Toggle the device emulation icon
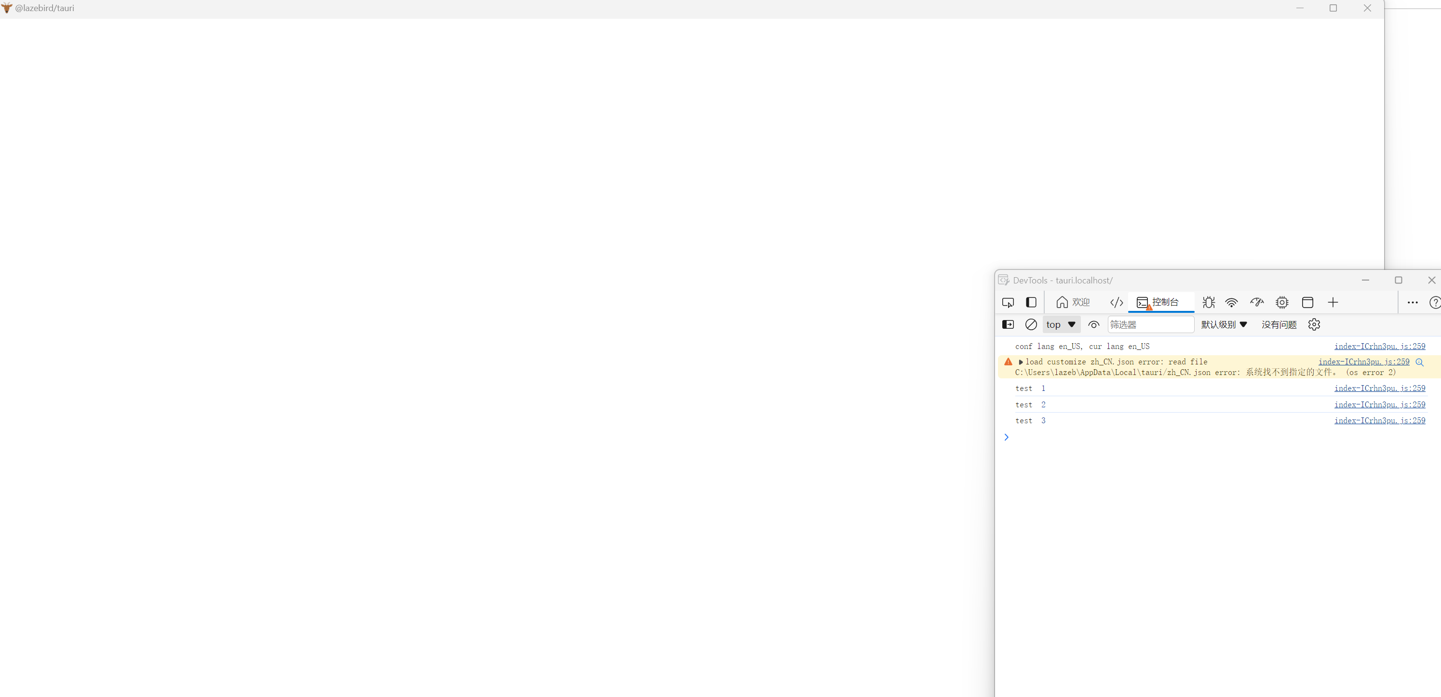This screenshot has width=1441, height=697. pos(1031,303)
